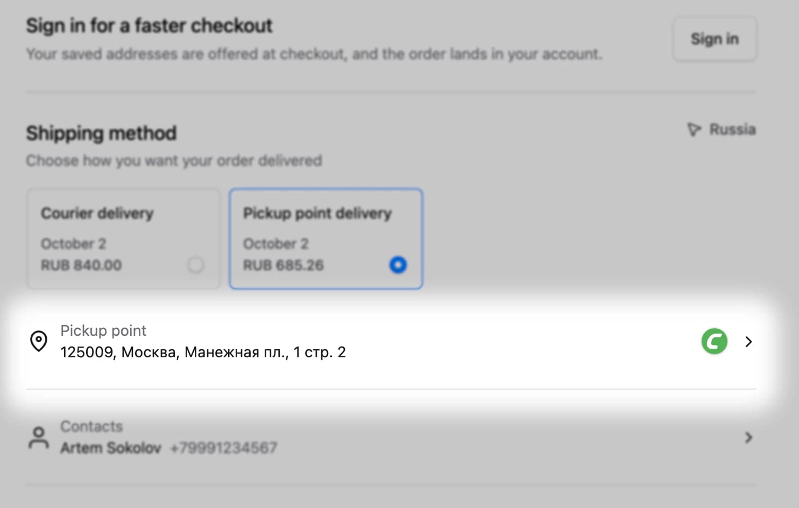799x508 pixels.
Task: Click the RUB 685.26 pickup price
Action: tap(284, 265)
